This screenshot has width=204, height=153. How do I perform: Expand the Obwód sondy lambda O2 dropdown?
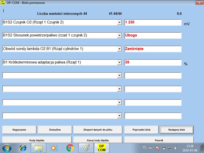(119, 49)
